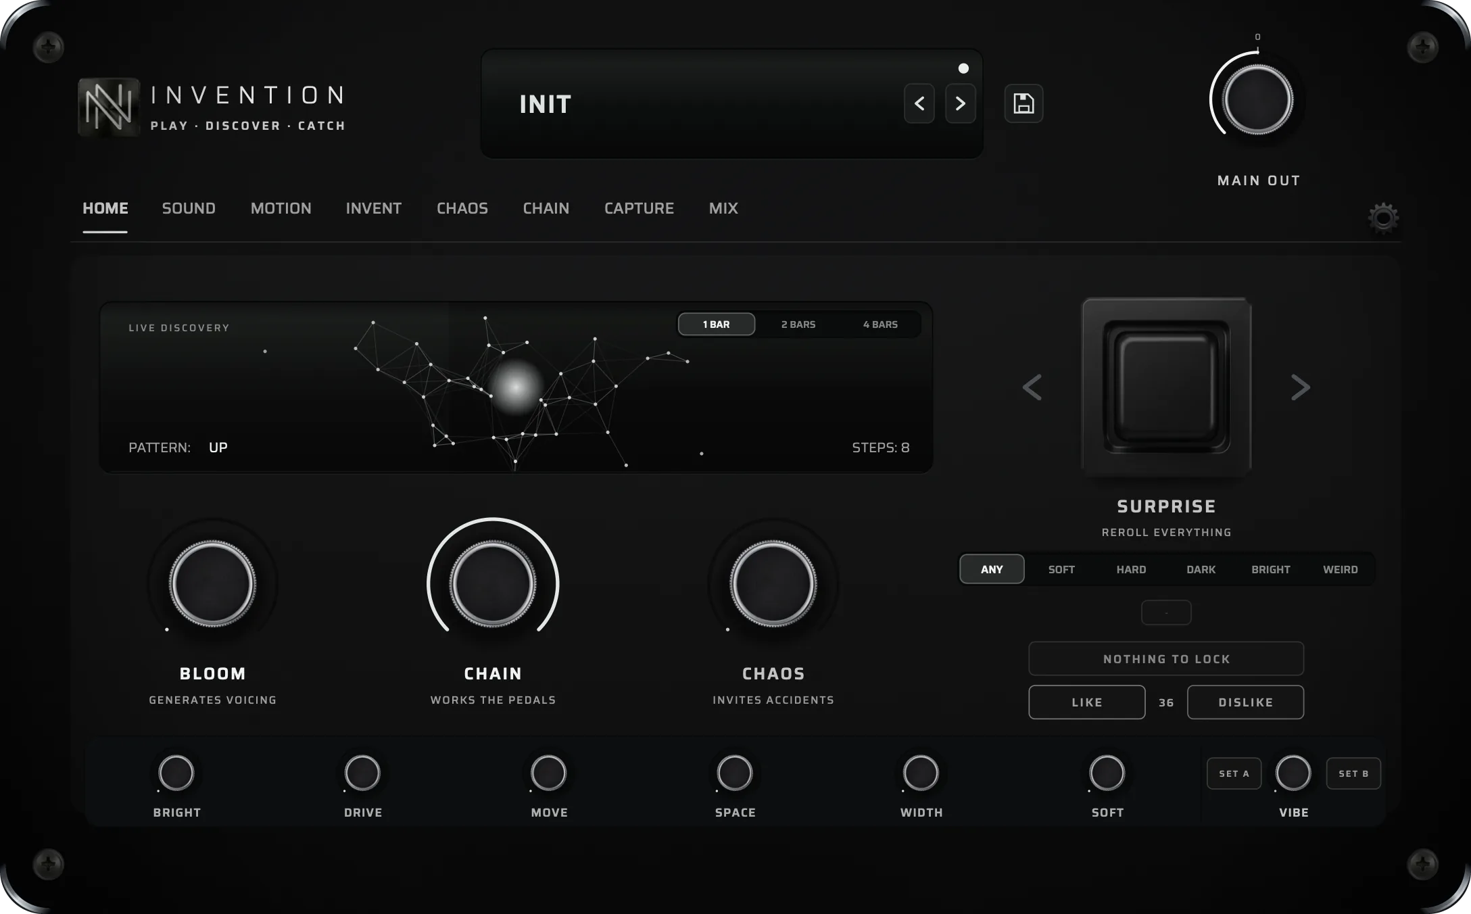Click the BLOOM knob
1471x914 pixels.
212,583
